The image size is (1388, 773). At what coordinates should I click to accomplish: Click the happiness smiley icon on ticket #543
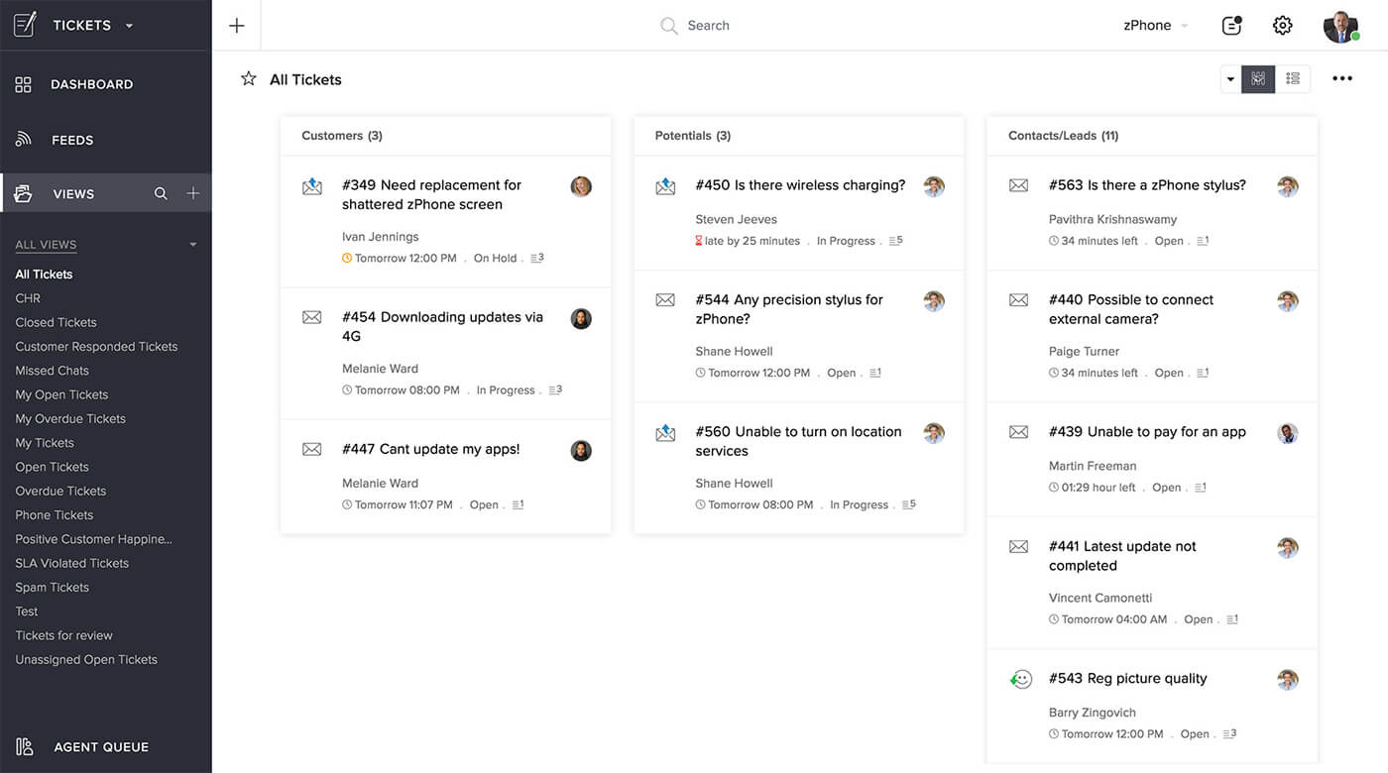(1021, 679)
